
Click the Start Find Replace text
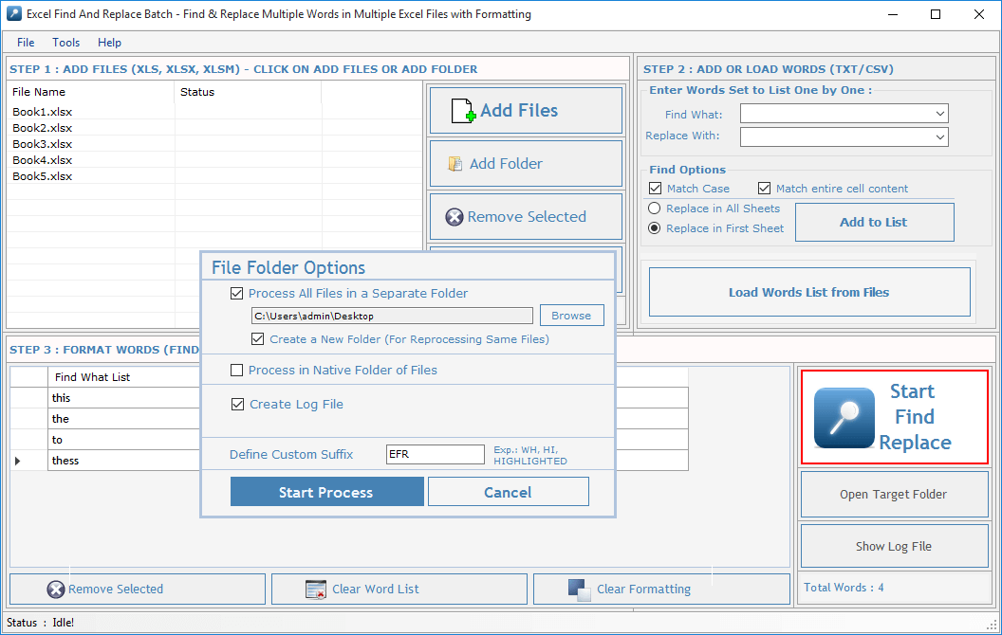(915, 417)
